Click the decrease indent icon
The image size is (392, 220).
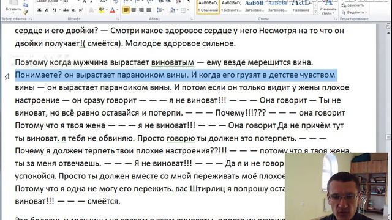pos(161,2)
